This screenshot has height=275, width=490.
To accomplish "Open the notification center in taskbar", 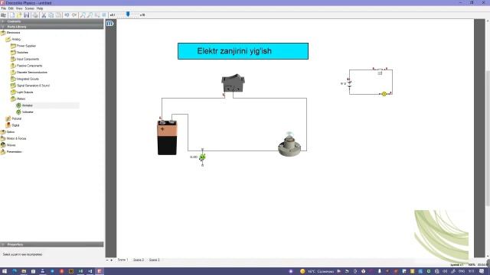I will [x=482, y=271].
